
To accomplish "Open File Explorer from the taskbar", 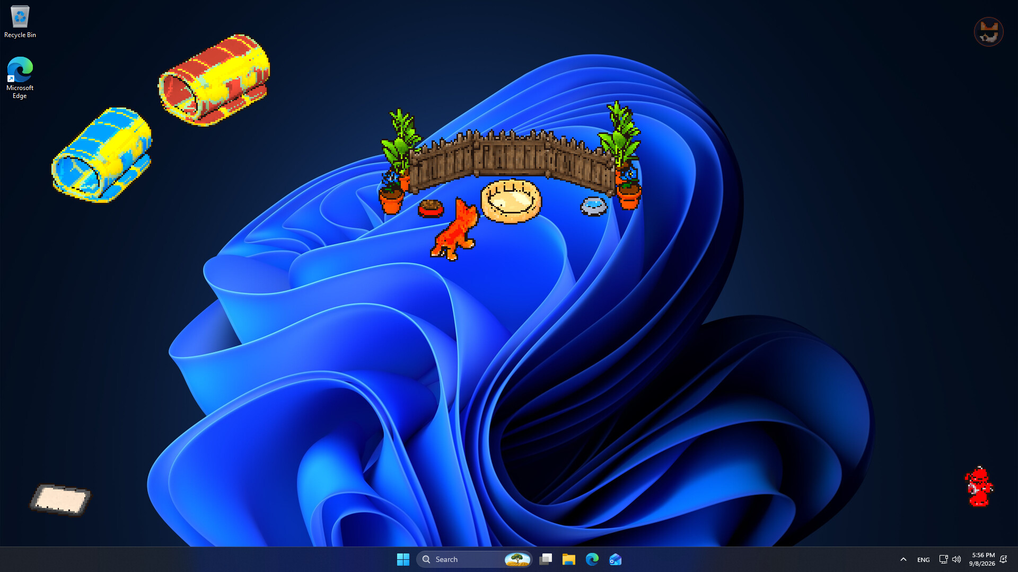I will [569, 559].
